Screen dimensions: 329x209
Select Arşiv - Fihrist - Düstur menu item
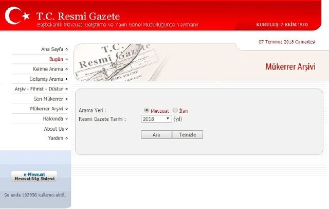tap(39, 89)
